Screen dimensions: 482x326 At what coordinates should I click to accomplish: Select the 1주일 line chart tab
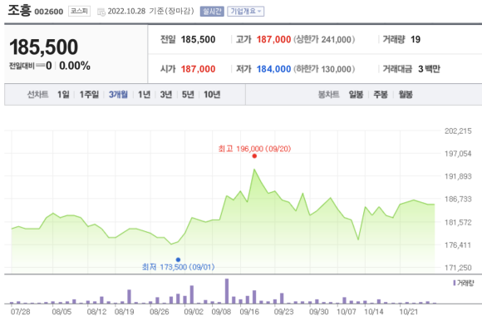coord(89,95)
